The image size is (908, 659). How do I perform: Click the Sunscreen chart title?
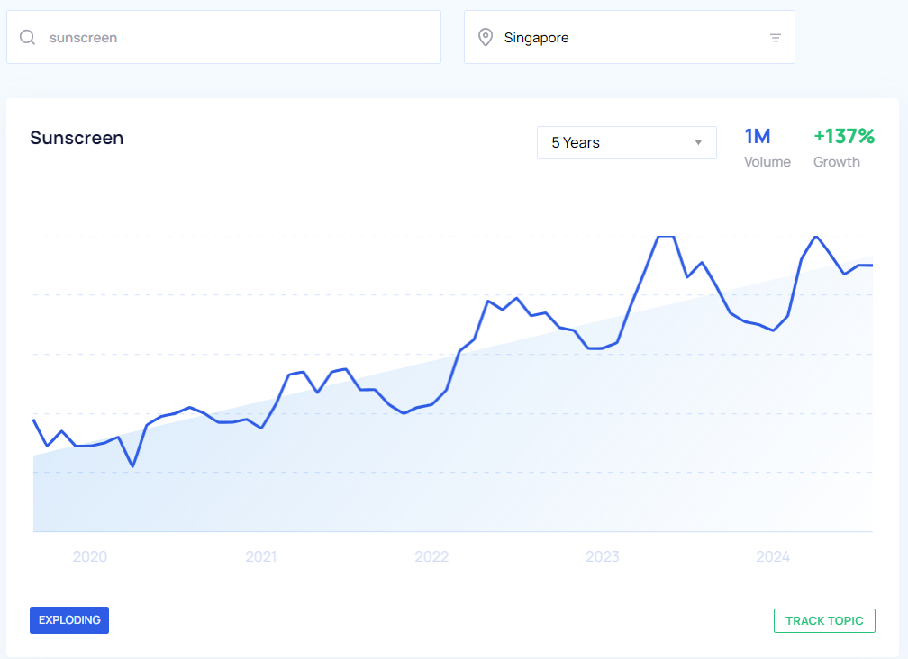[x=77, y=138]
